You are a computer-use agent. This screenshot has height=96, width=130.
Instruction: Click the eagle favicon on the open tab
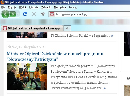click(x=5, y=28)
